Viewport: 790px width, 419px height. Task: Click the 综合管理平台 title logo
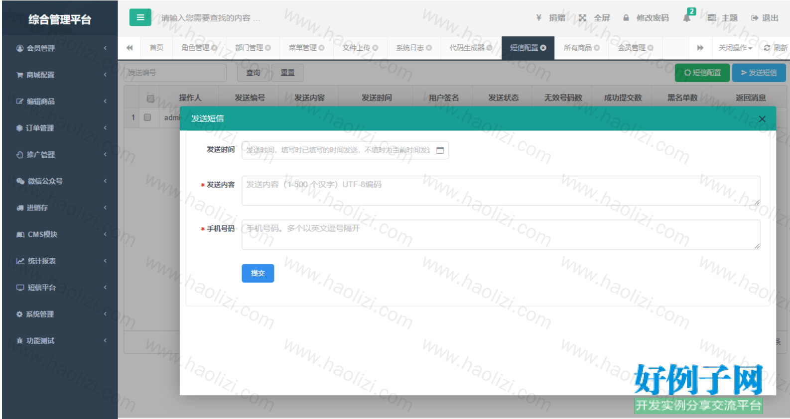[60, 19]
